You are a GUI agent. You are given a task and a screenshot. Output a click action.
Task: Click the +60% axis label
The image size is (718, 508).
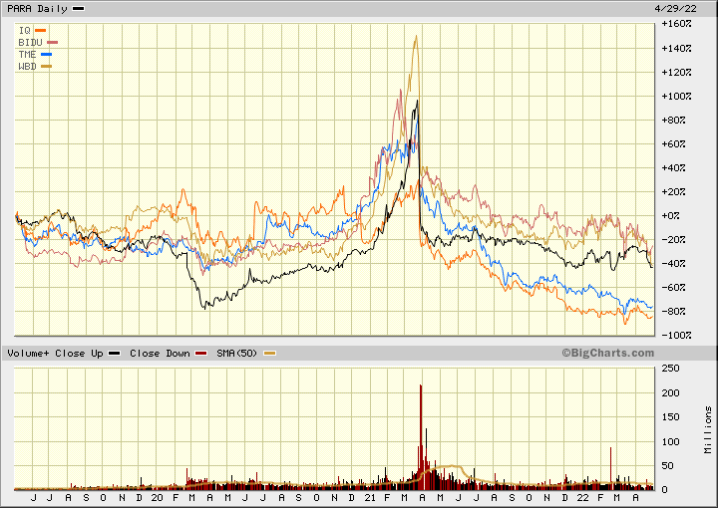tap(673, 144)
